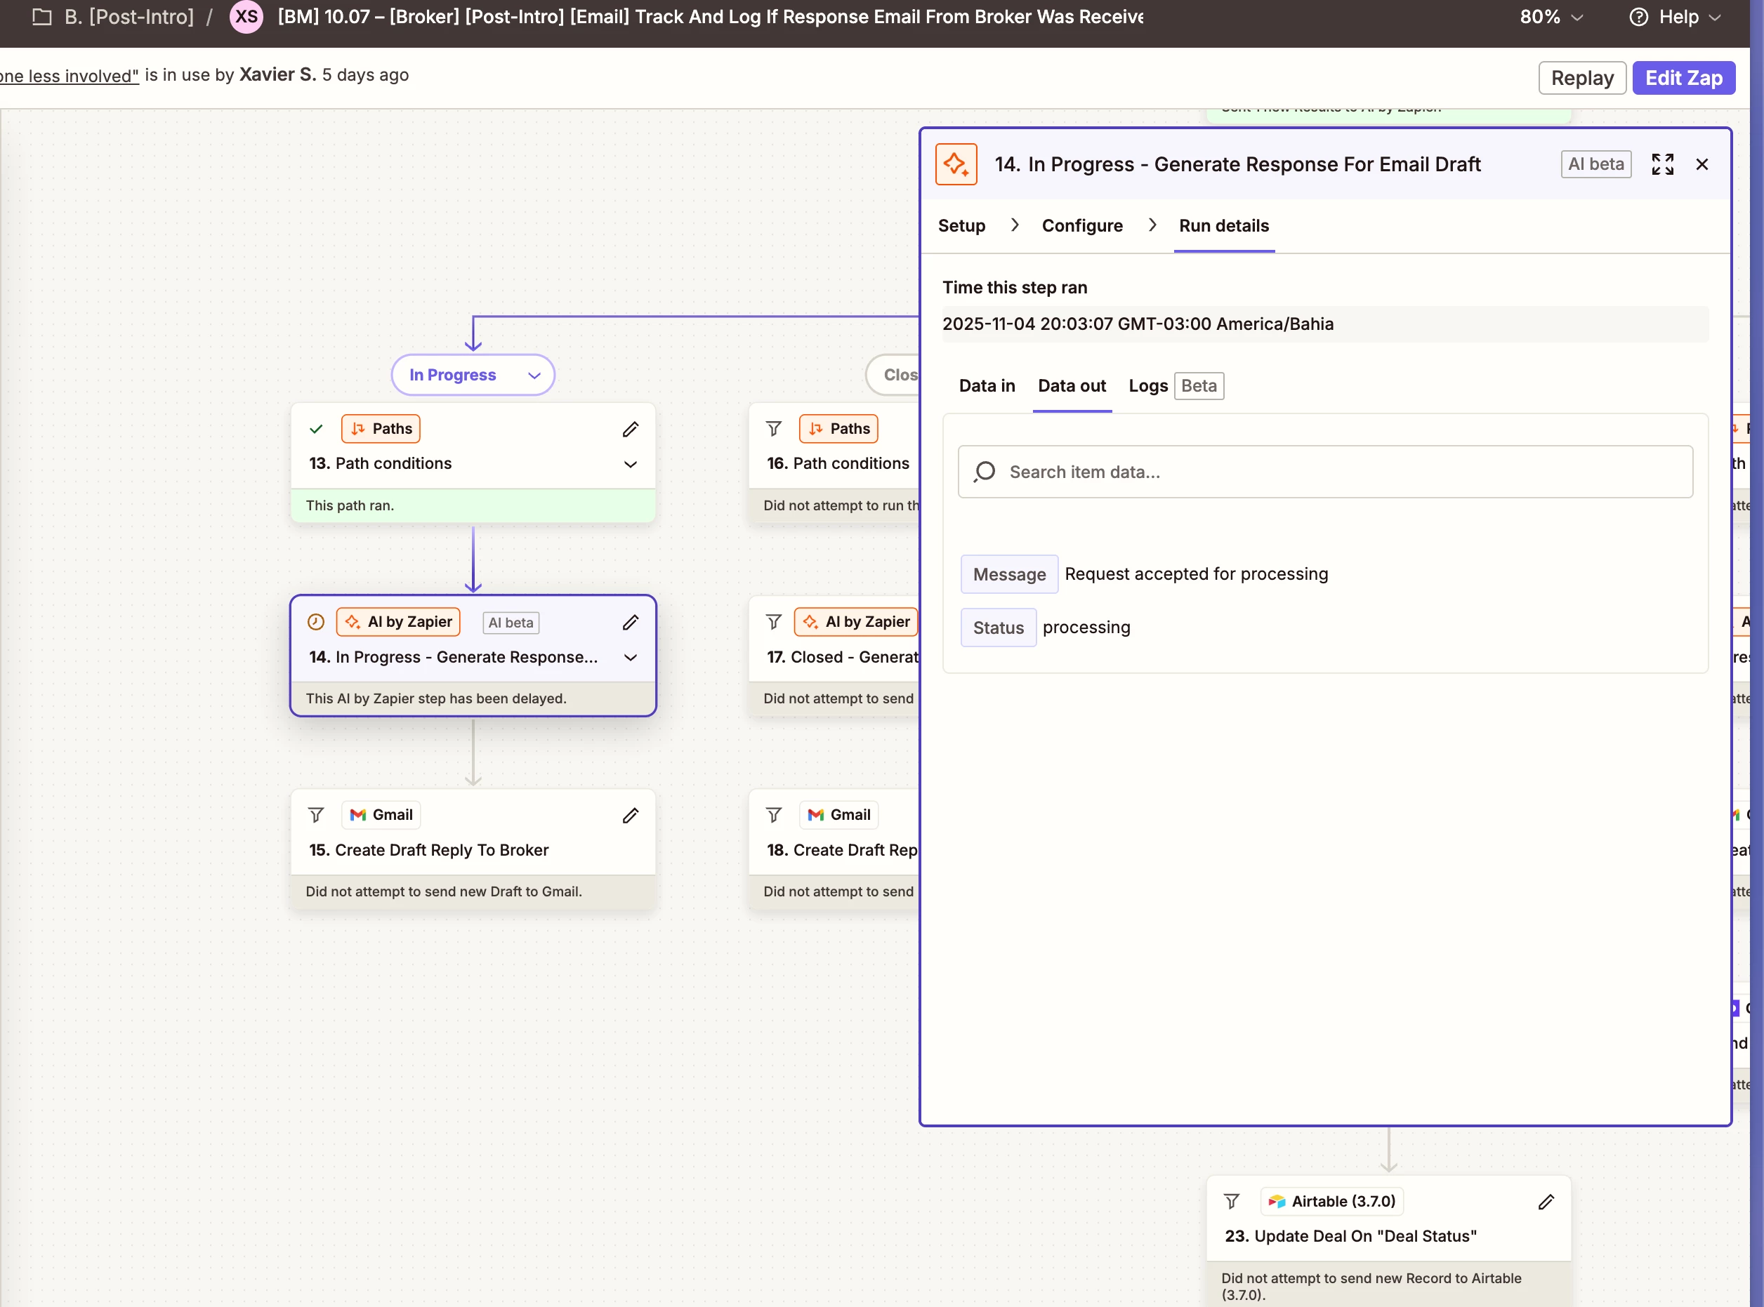The width and height of the screenshot is (1764, 1307).
Task: Click the Search item data field
Action: (x=1325, y=472)
